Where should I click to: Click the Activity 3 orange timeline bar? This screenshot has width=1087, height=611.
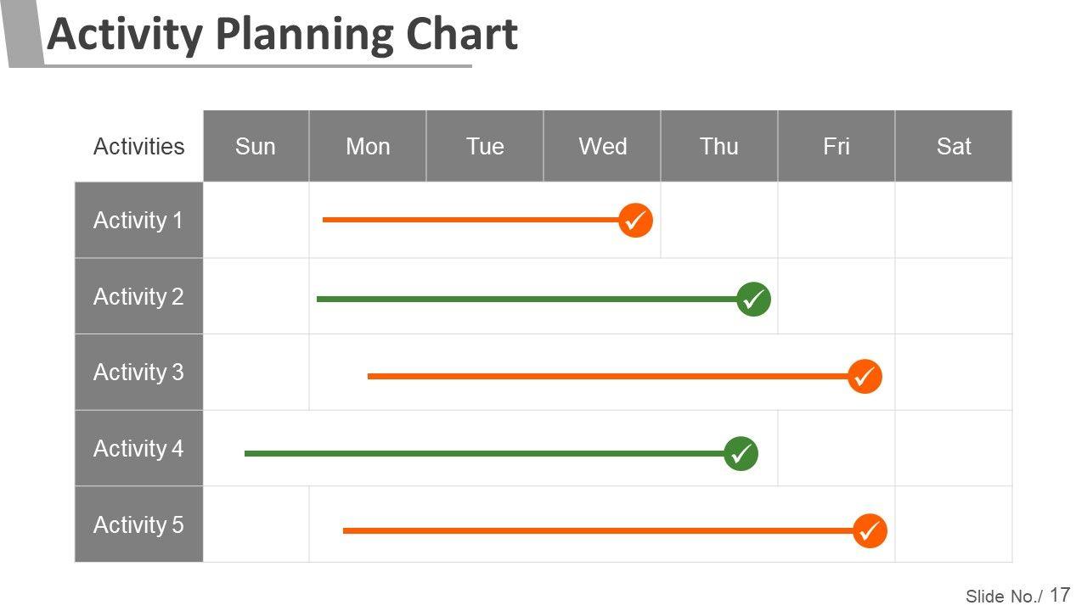607,376
